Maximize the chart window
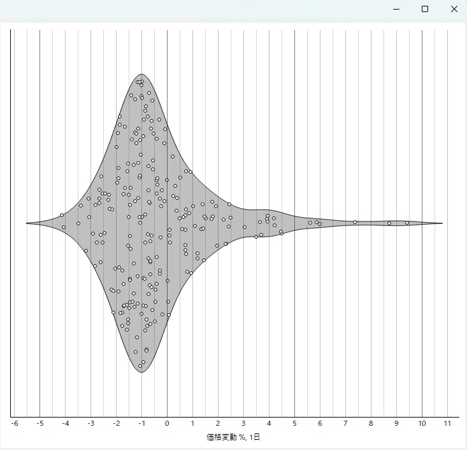Screen dimensions: 467x450 (425, 9)
